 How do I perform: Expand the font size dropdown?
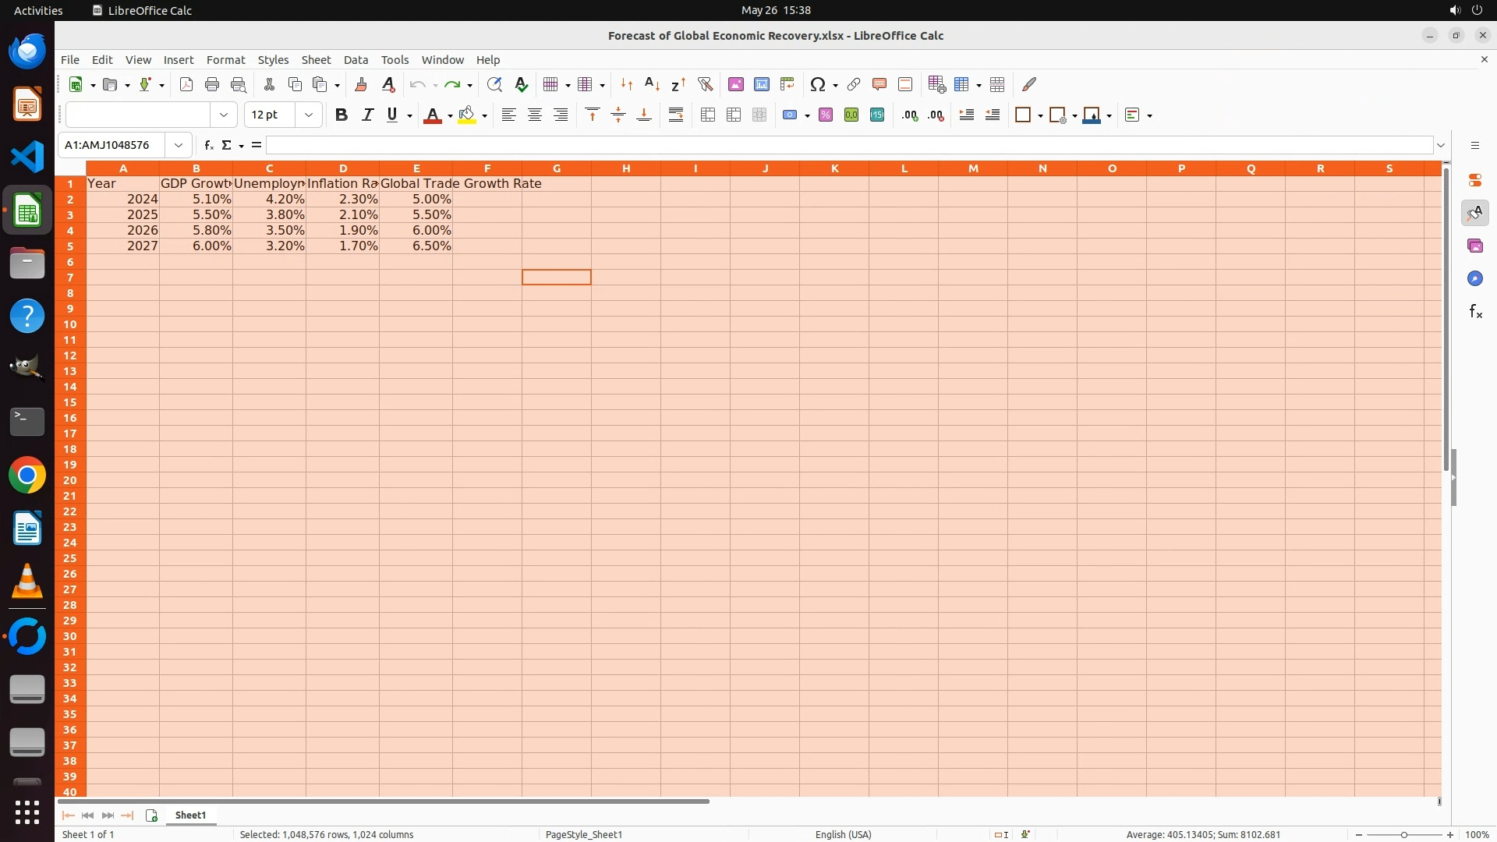click(309, 115)
